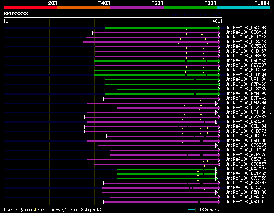
Task: Select the UniRef100_B9FXK5 label
Action: click(246, 61)
